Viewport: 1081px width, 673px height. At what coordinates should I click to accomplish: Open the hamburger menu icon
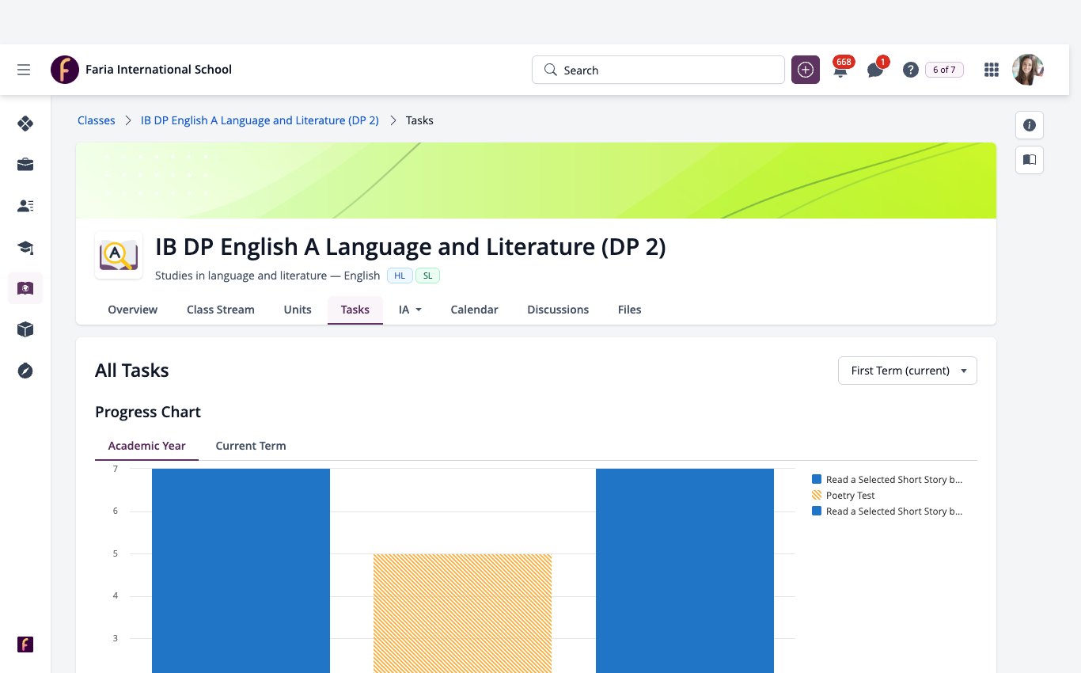(24, 70)
